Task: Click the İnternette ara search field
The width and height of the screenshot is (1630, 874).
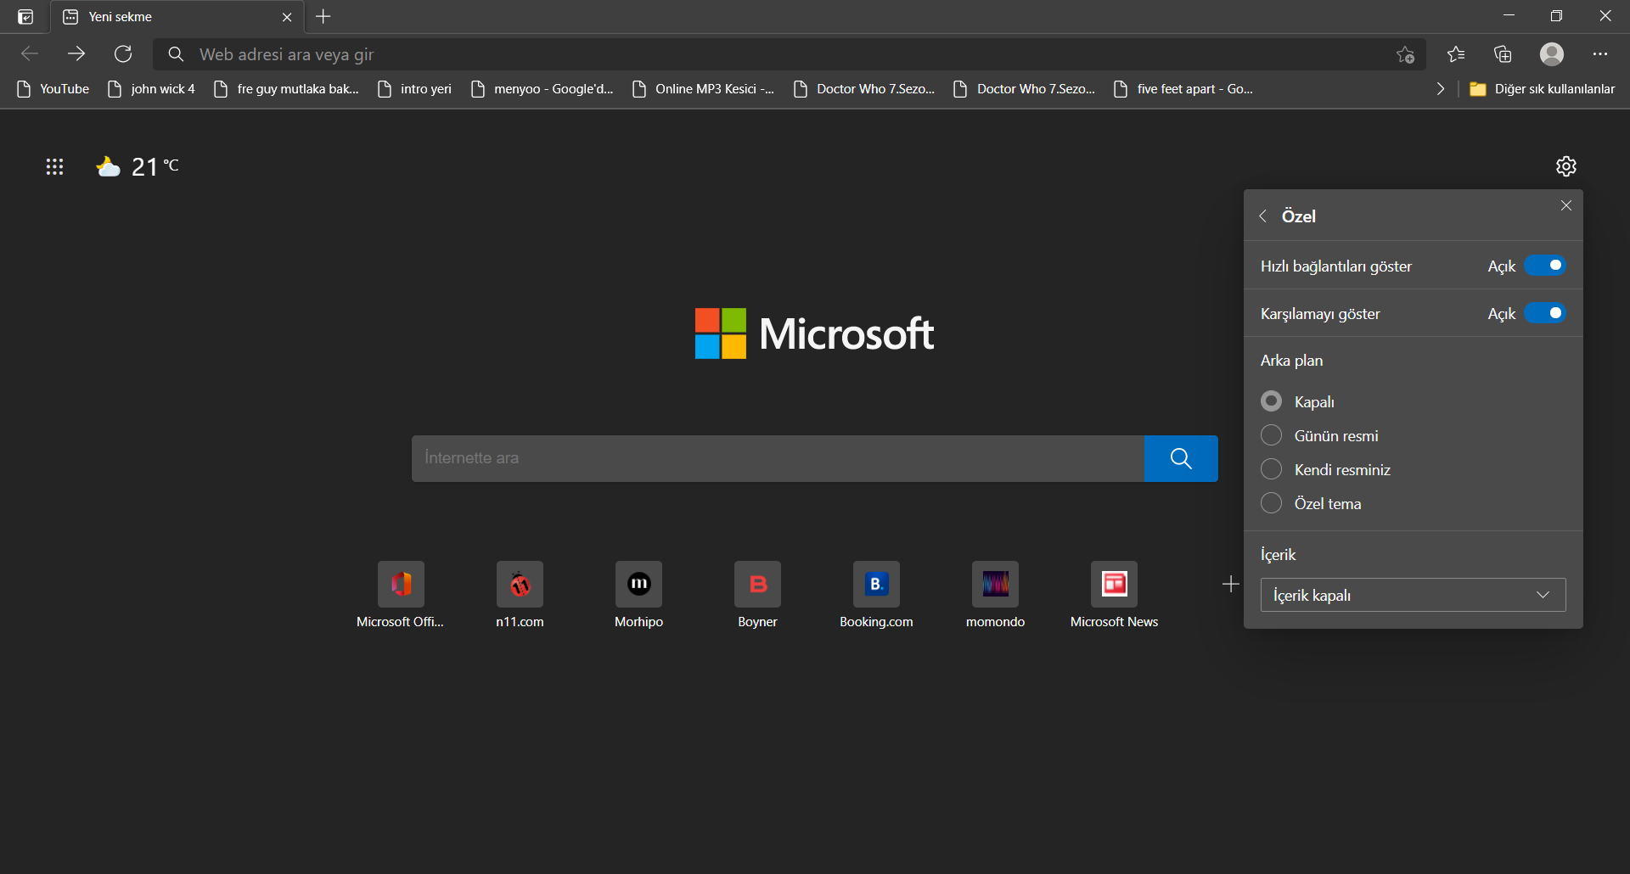Action: 777,458
